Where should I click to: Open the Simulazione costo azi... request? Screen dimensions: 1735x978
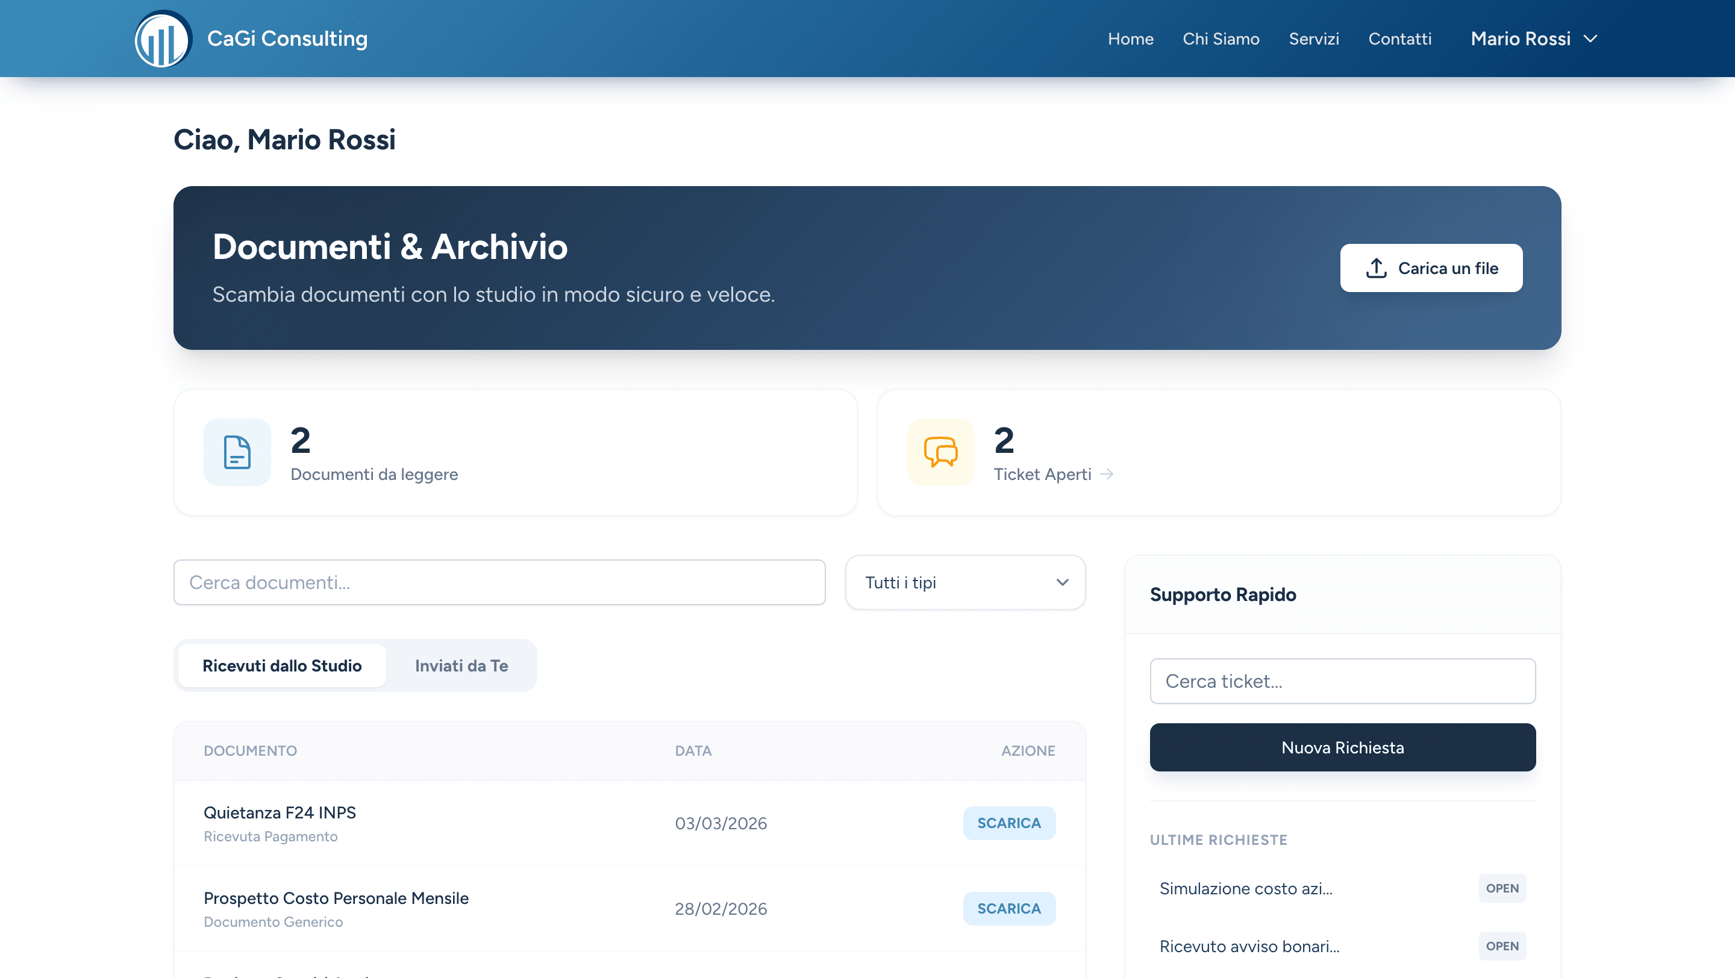[x=1246, y=888]
